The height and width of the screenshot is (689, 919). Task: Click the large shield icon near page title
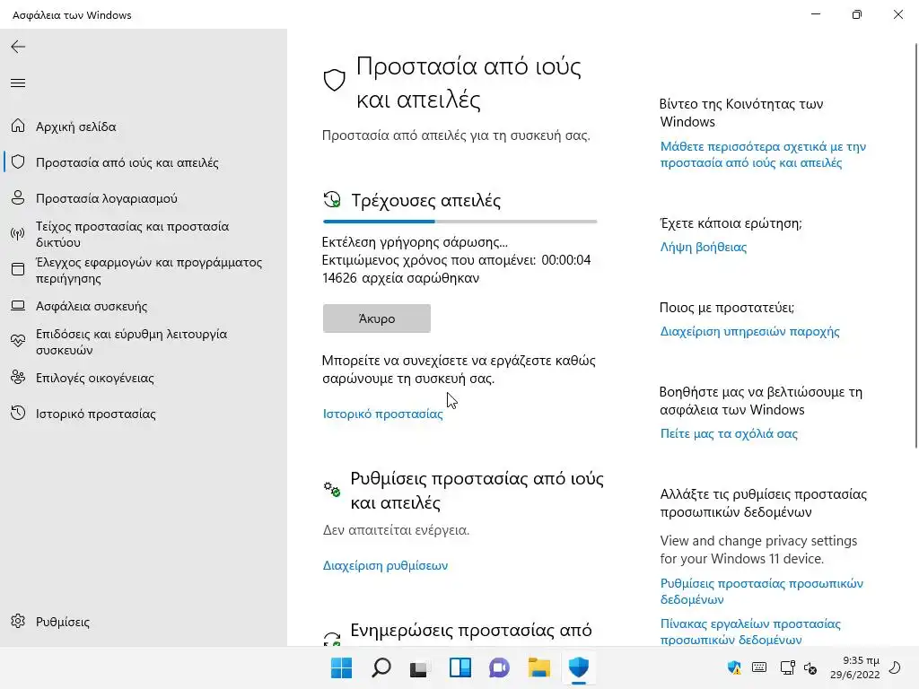335,80
